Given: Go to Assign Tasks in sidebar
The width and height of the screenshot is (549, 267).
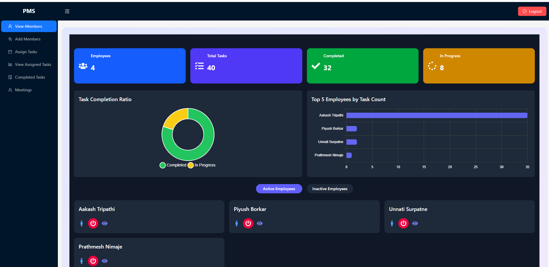Looking at the screenshot, I should (26, 52).
